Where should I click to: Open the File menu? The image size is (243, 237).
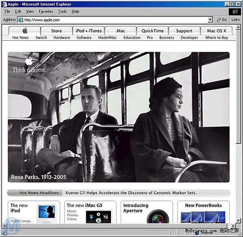(7, 11)
